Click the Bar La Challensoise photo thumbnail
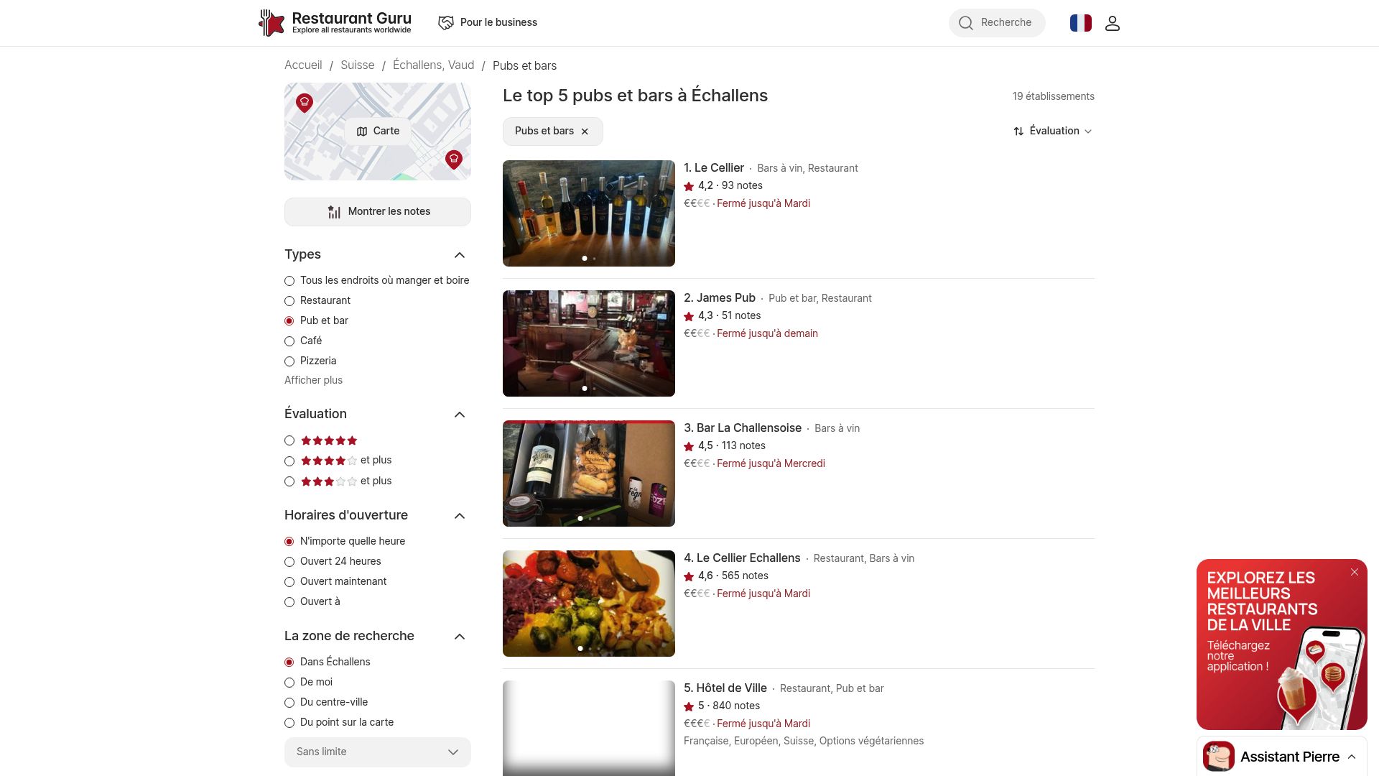 [588, 473]
